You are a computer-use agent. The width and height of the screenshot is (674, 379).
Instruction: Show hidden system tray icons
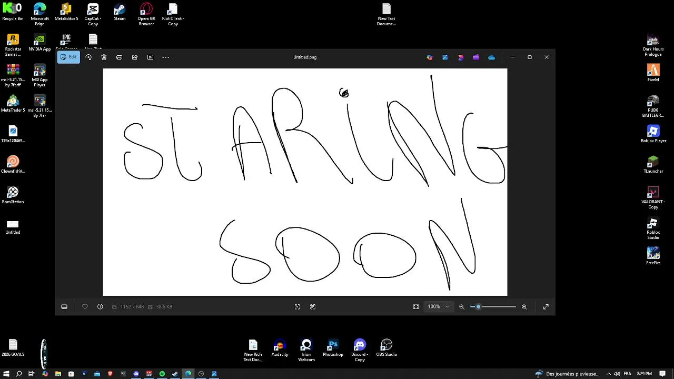609,374
